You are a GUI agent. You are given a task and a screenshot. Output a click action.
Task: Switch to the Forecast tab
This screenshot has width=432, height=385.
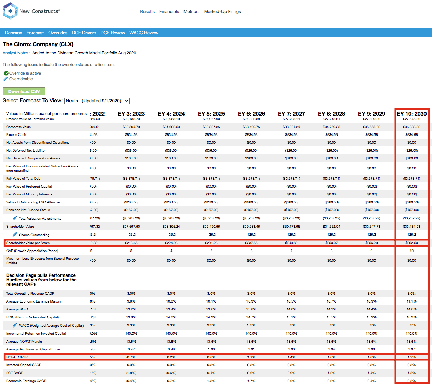[x=35, y=33]
